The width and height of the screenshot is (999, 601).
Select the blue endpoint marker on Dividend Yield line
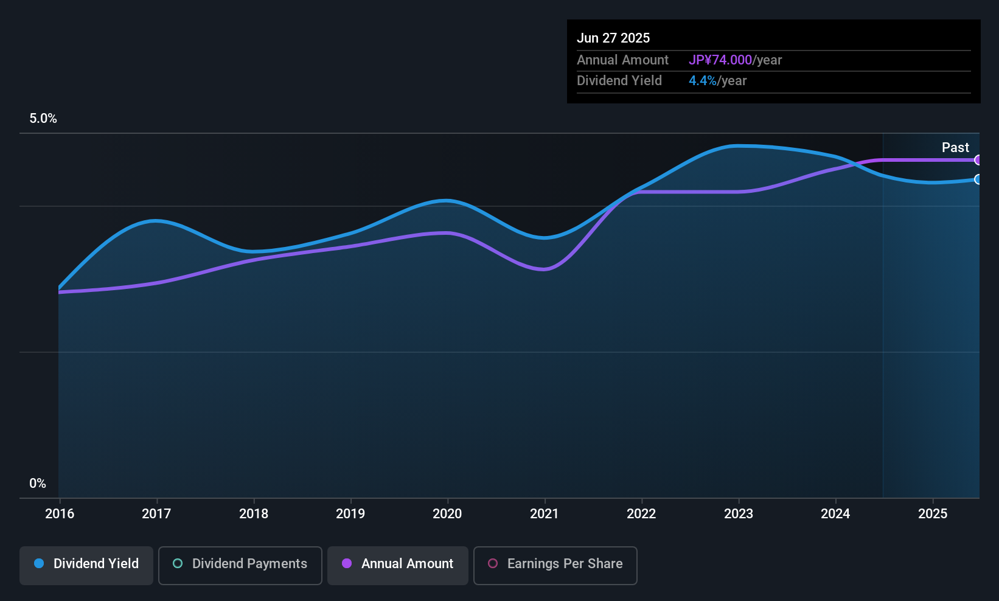(x=978, y=179)
